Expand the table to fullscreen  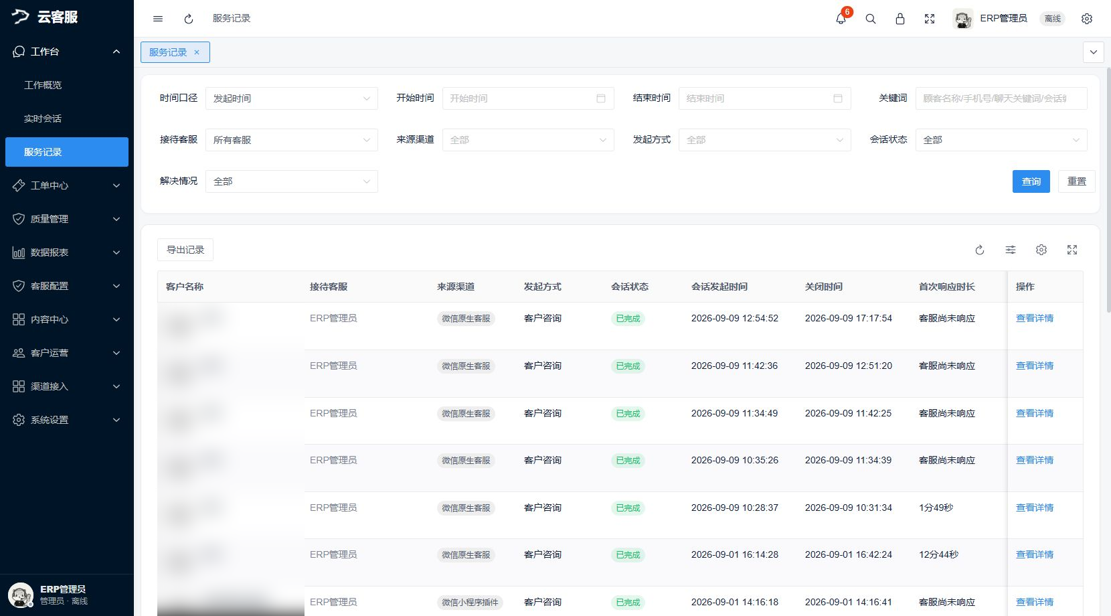(x=1072, y=250)
